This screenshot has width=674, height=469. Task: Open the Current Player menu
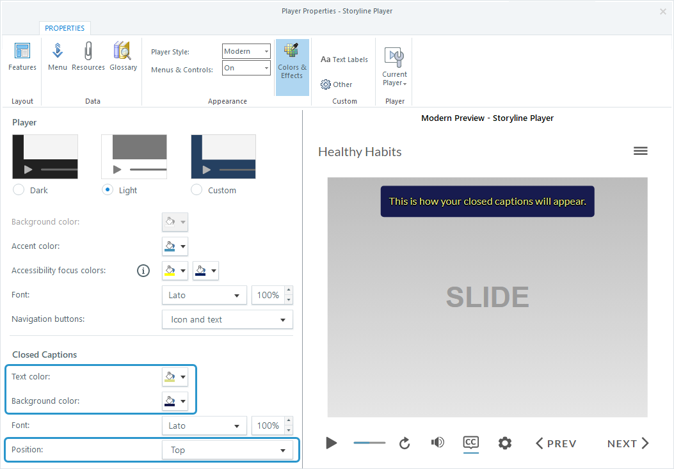pos(395,67)
